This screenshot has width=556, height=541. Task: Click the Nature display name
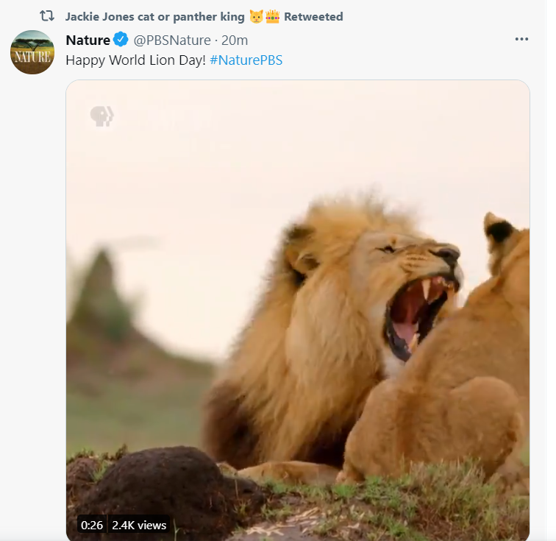pyautogui.click(x=88, y=40)
